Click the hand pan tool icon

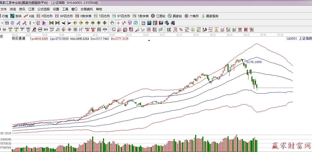(x=112, y=23)
